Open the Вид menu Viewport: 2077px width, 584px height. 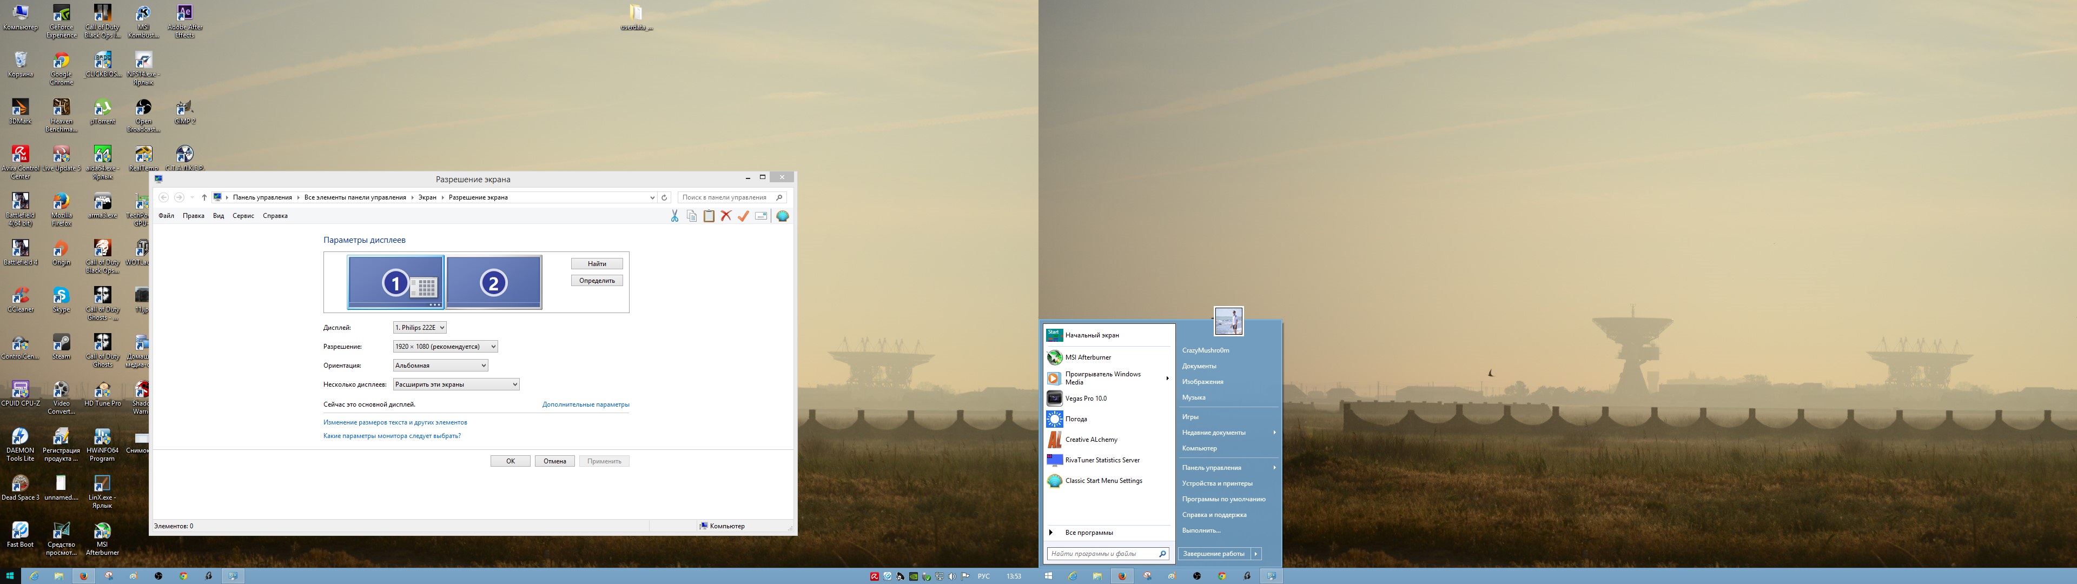click(219, 216)
